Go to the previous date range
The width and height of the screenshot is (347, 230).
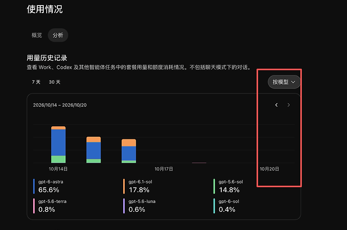[276, 105]
